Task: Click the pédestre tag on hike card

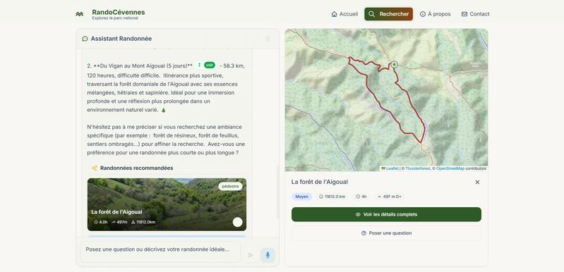Action: (230, 187)
